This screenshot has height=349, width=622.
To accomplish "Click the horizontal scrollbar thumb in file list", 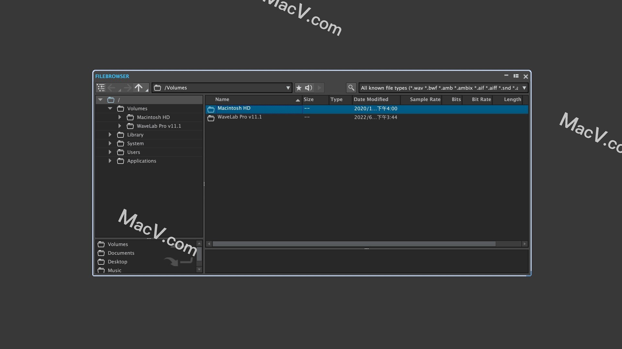I will pyautogui.click(x=354, y=244).
